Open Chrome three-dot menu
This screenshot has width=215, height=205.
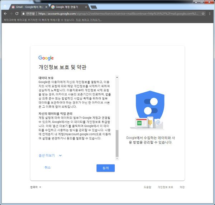point(210,14)
